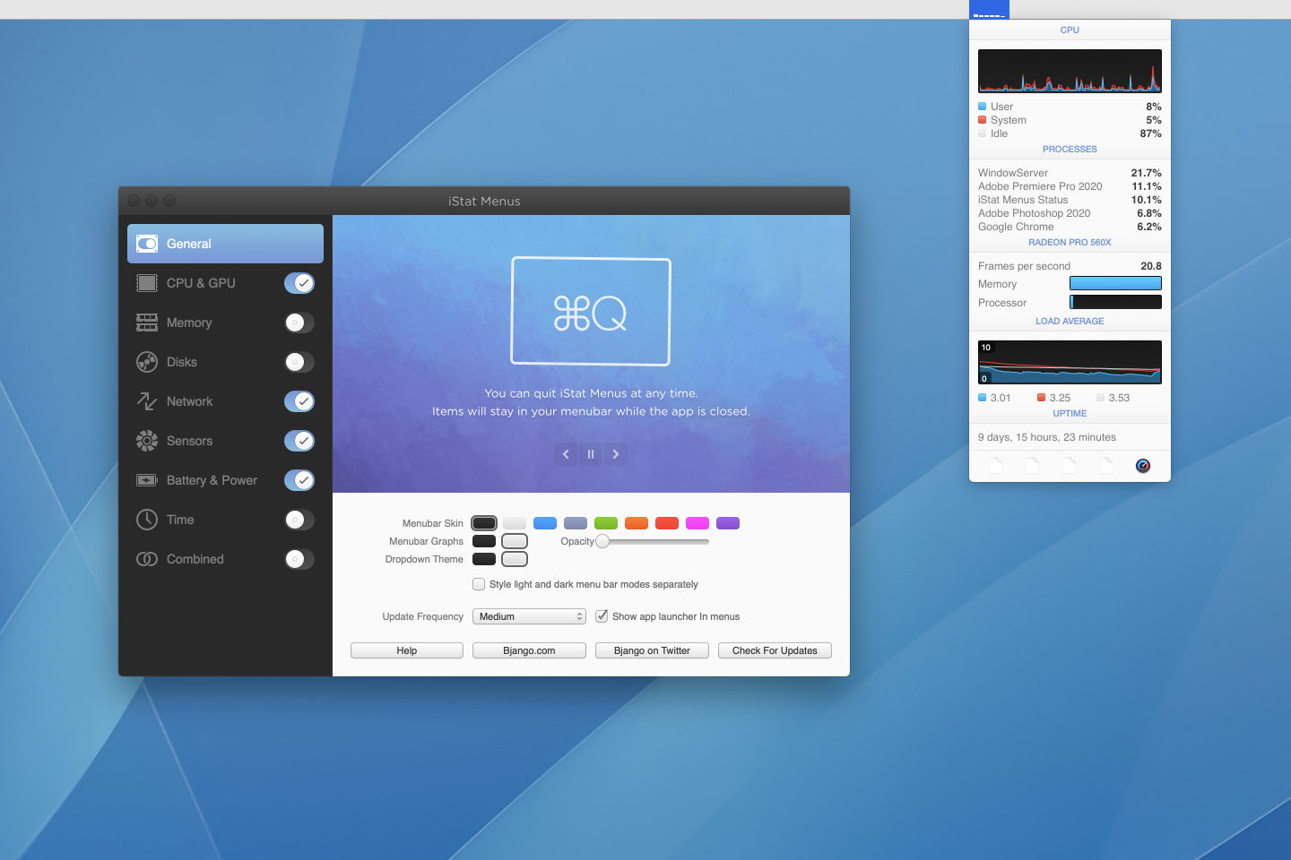Uncheck 'Show app launcher in menus'
The image size is (1291, 860).
pyautogui.click(x=602, y=616)
